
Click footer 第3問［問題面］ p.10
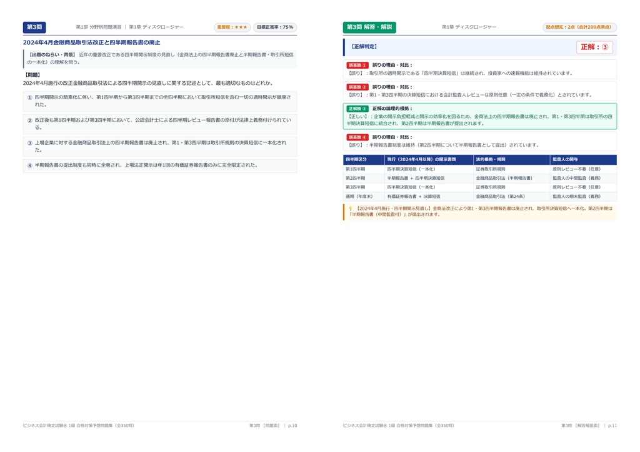click(x=273, y=426)
